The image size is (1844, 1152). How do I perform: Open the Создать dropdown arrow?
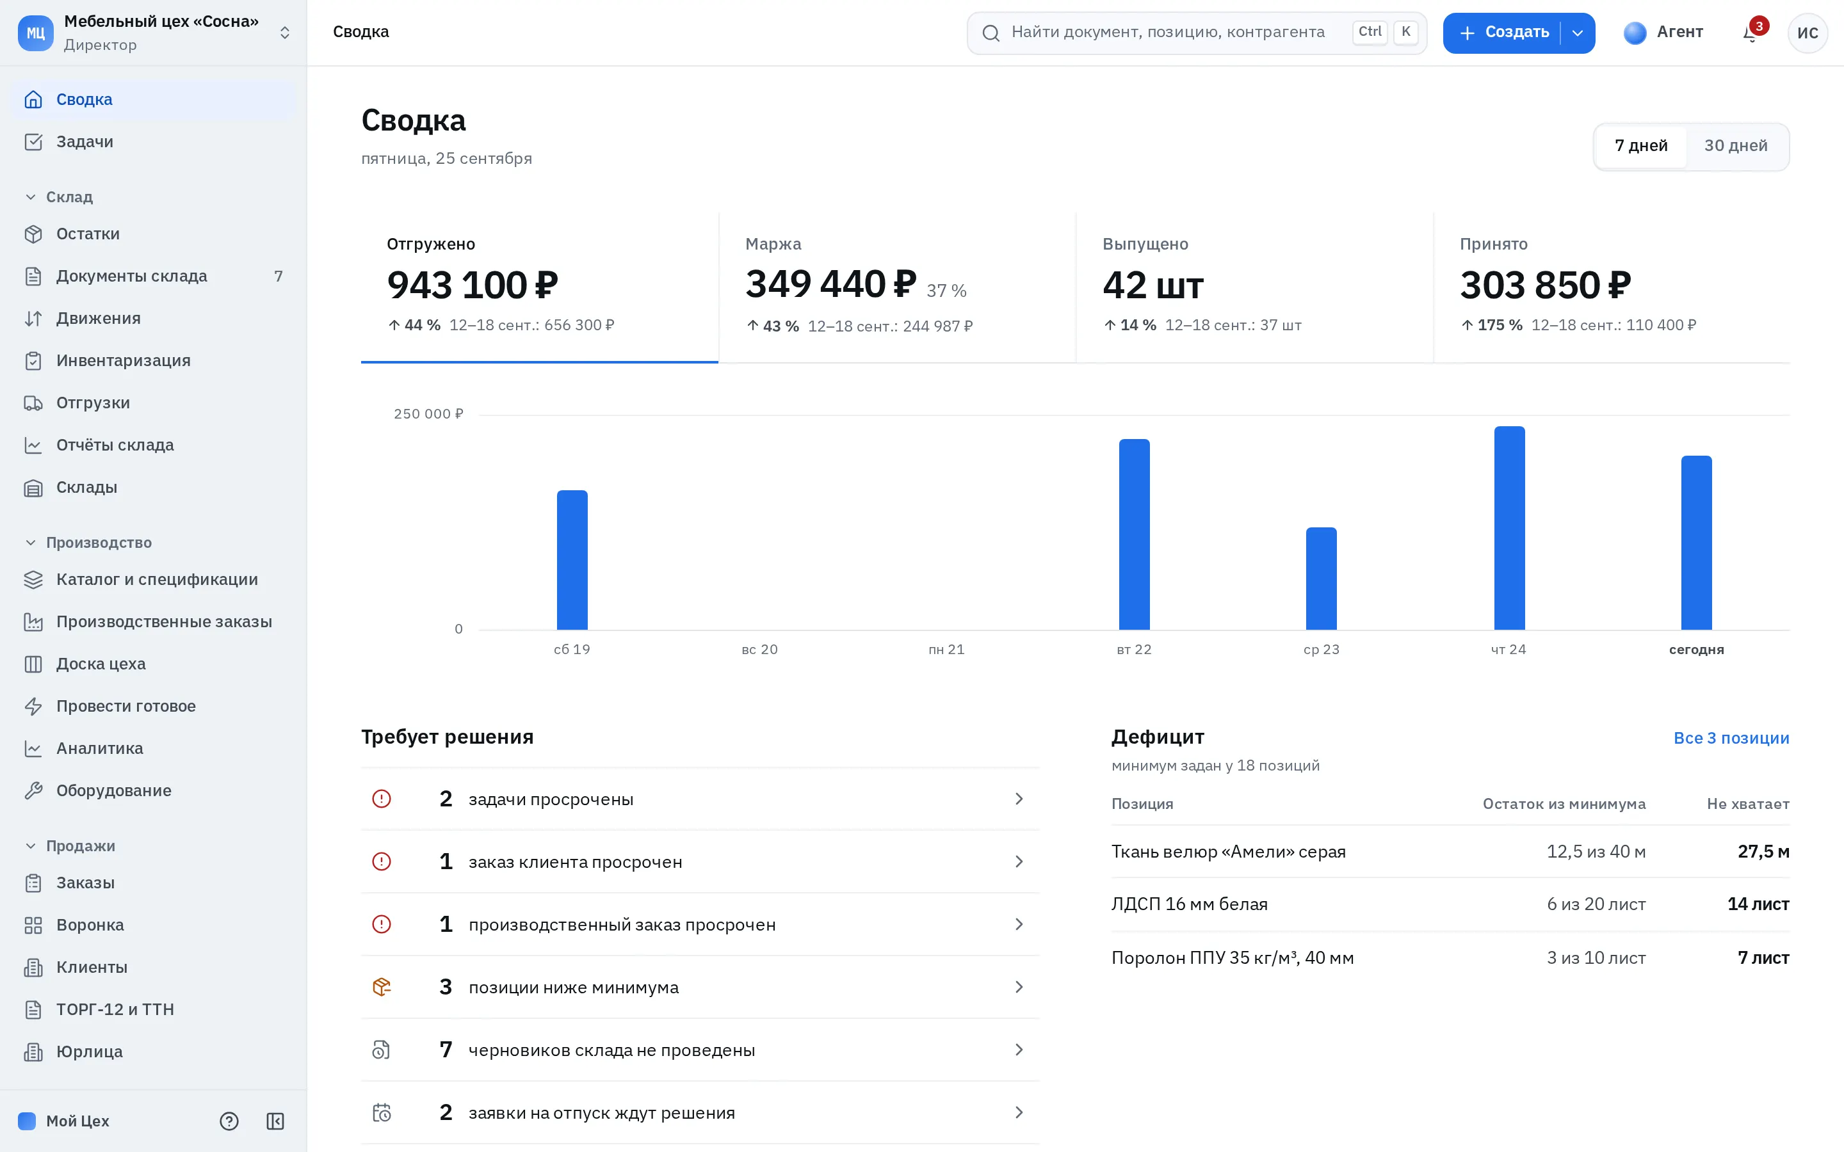(x=1577, y=33)
